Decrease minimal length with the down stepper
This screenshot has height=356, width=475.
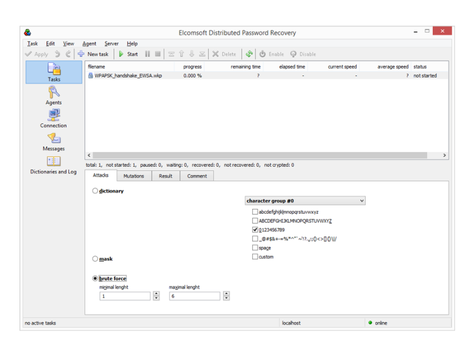coord(156,297)
